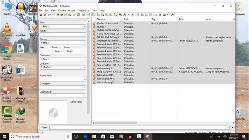Screen dimensions: 249x140
Task: Change directory using the green folder icon
Action: point(57,15)
